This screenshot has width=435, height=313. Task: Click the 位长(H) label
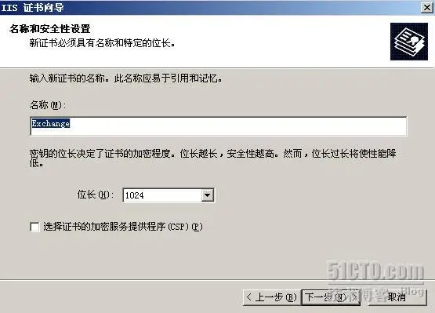tap(95, 195)
